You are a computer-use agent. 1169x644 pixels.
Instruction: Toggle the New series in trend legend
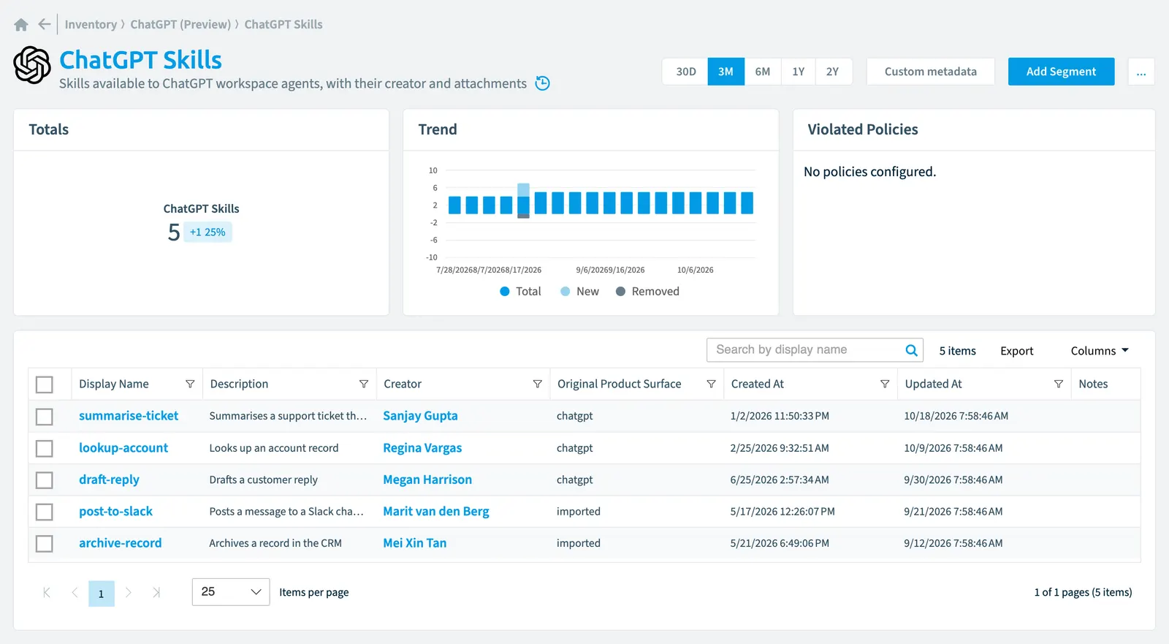pyautogui.click(x=579, y=292)
